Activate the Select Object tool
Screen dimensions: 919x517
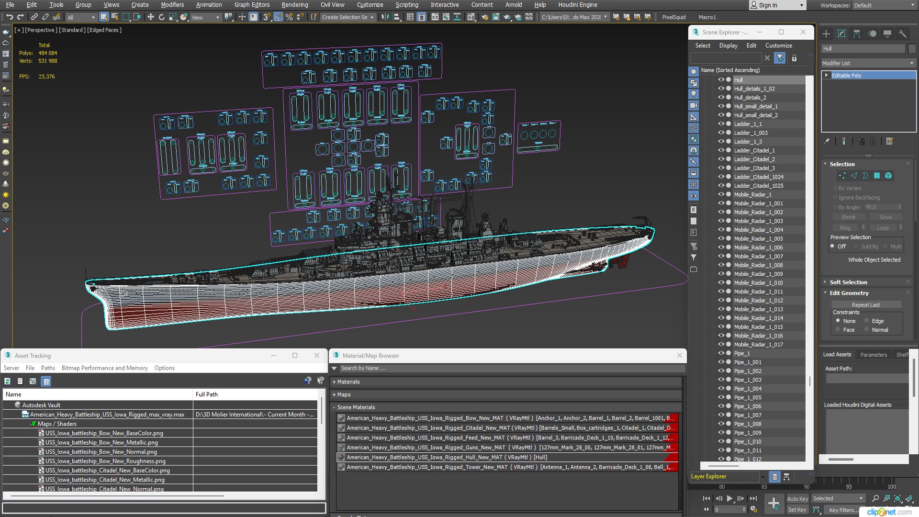(x=104, y=17)
